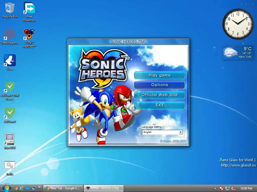Select the Free Download desktop shortcut
The width and height of the screenshot is (257, 192).
click(29, 12)
